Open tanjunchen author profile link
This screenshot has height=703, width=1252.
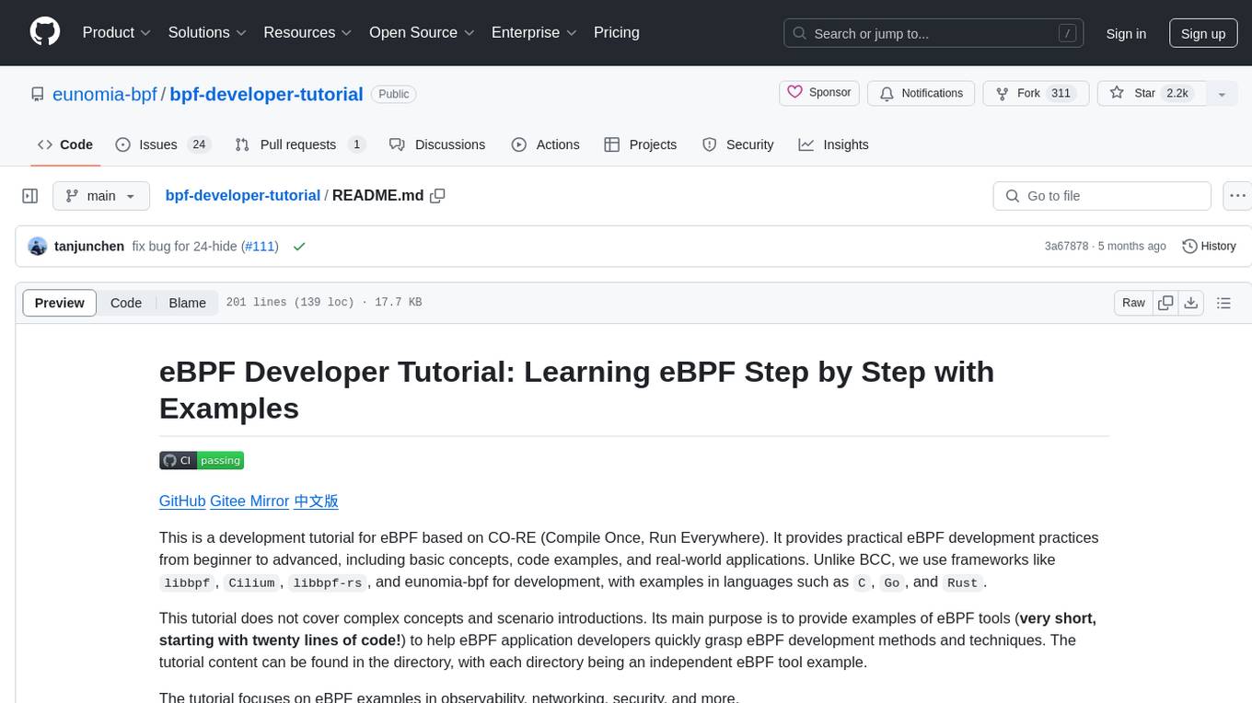coord(89,247)
